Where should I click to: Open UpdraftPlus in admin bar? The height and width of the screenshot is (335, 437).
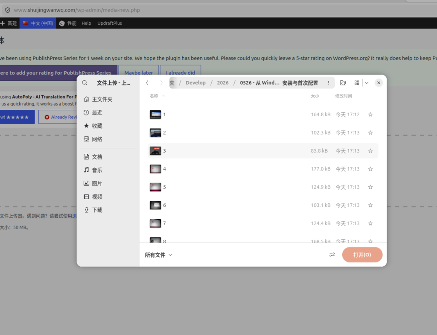click(x=110, y=23)
